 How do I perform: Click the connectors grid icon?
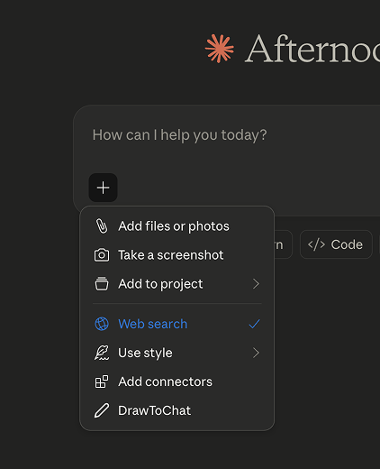coord(102,382)
